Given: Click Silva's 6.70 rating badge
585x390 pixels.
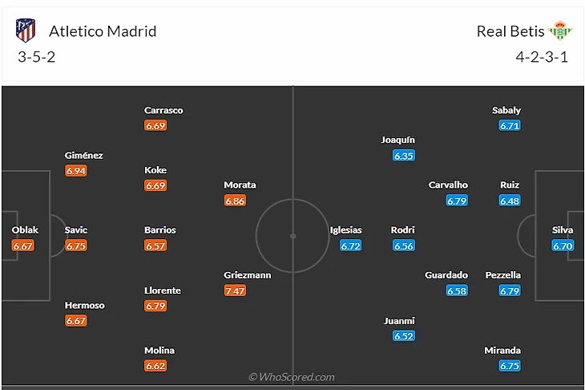Looking at the screenshot, I should [563, 246].
